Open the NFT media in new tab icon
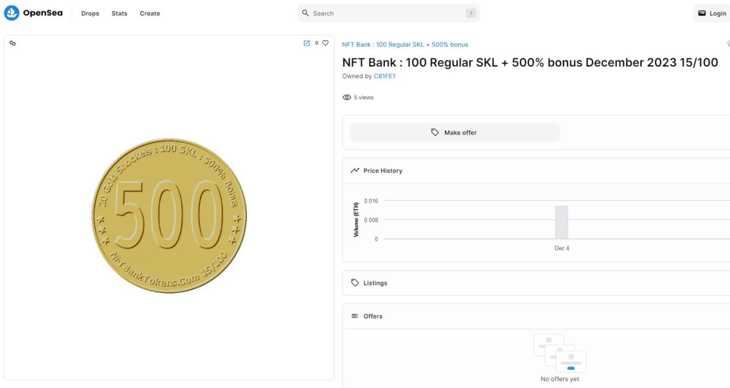 [x=306, y=43]
